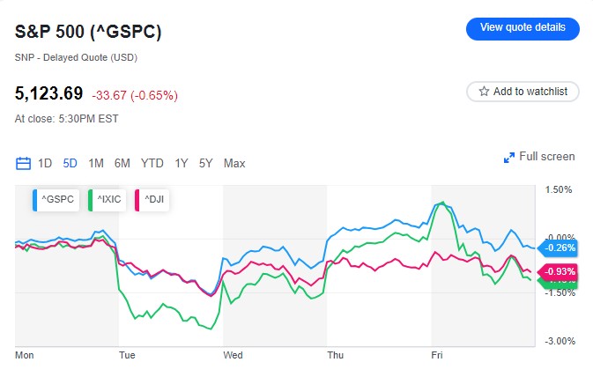Choose the Max chart range
593x377 pixels.
tap(234, 163)
